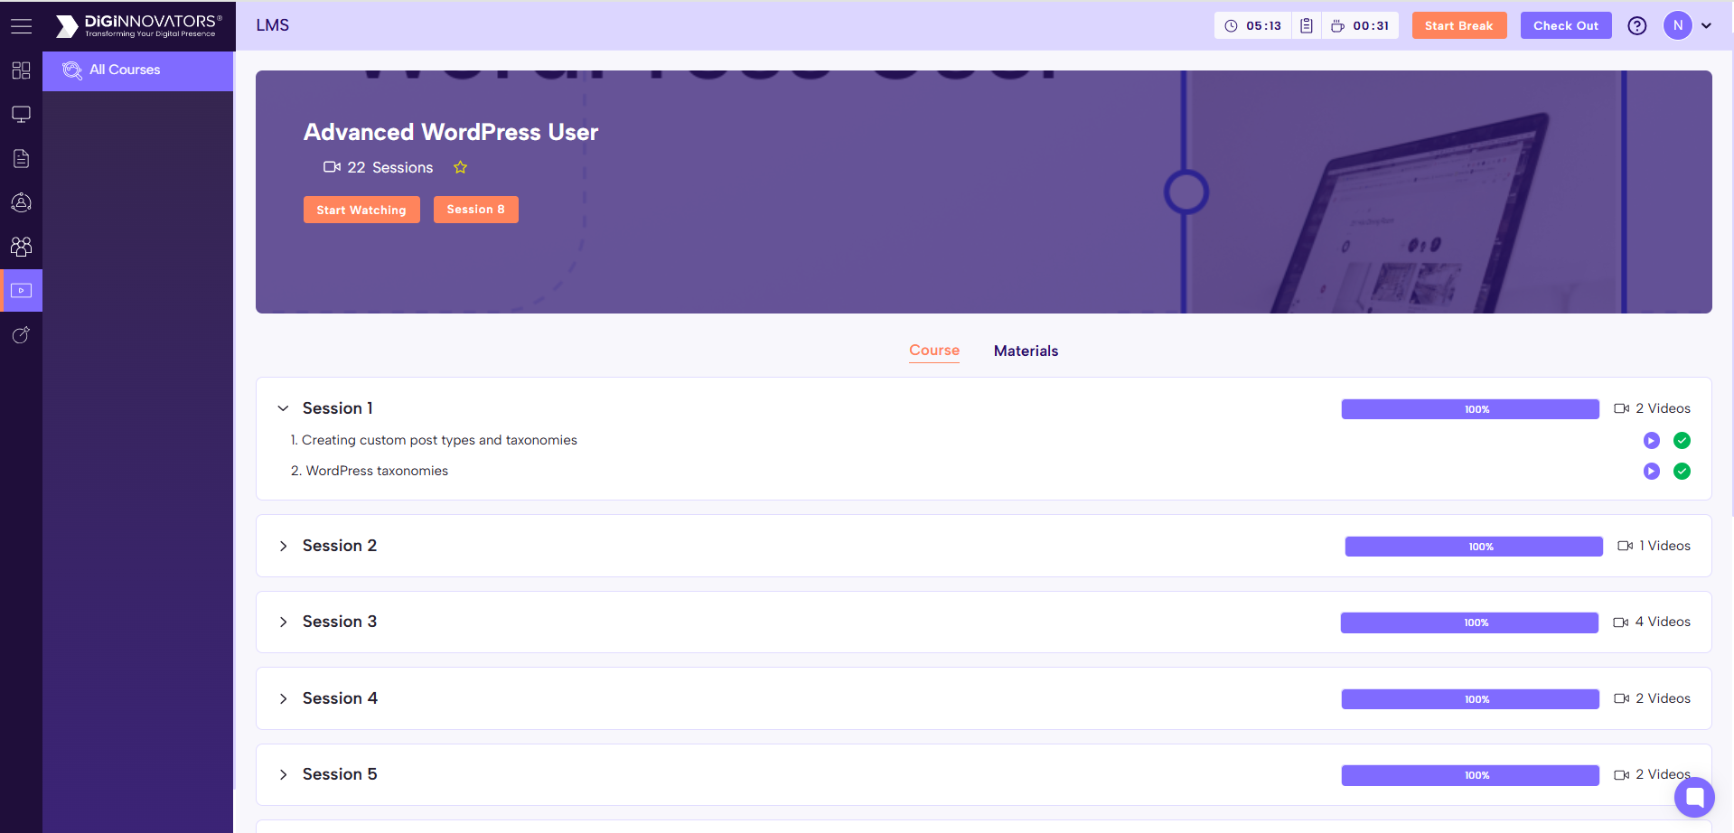This screenshot has height=833, width=1734.
Task: Open the chat widget bubble
Action: (1694, 797)
